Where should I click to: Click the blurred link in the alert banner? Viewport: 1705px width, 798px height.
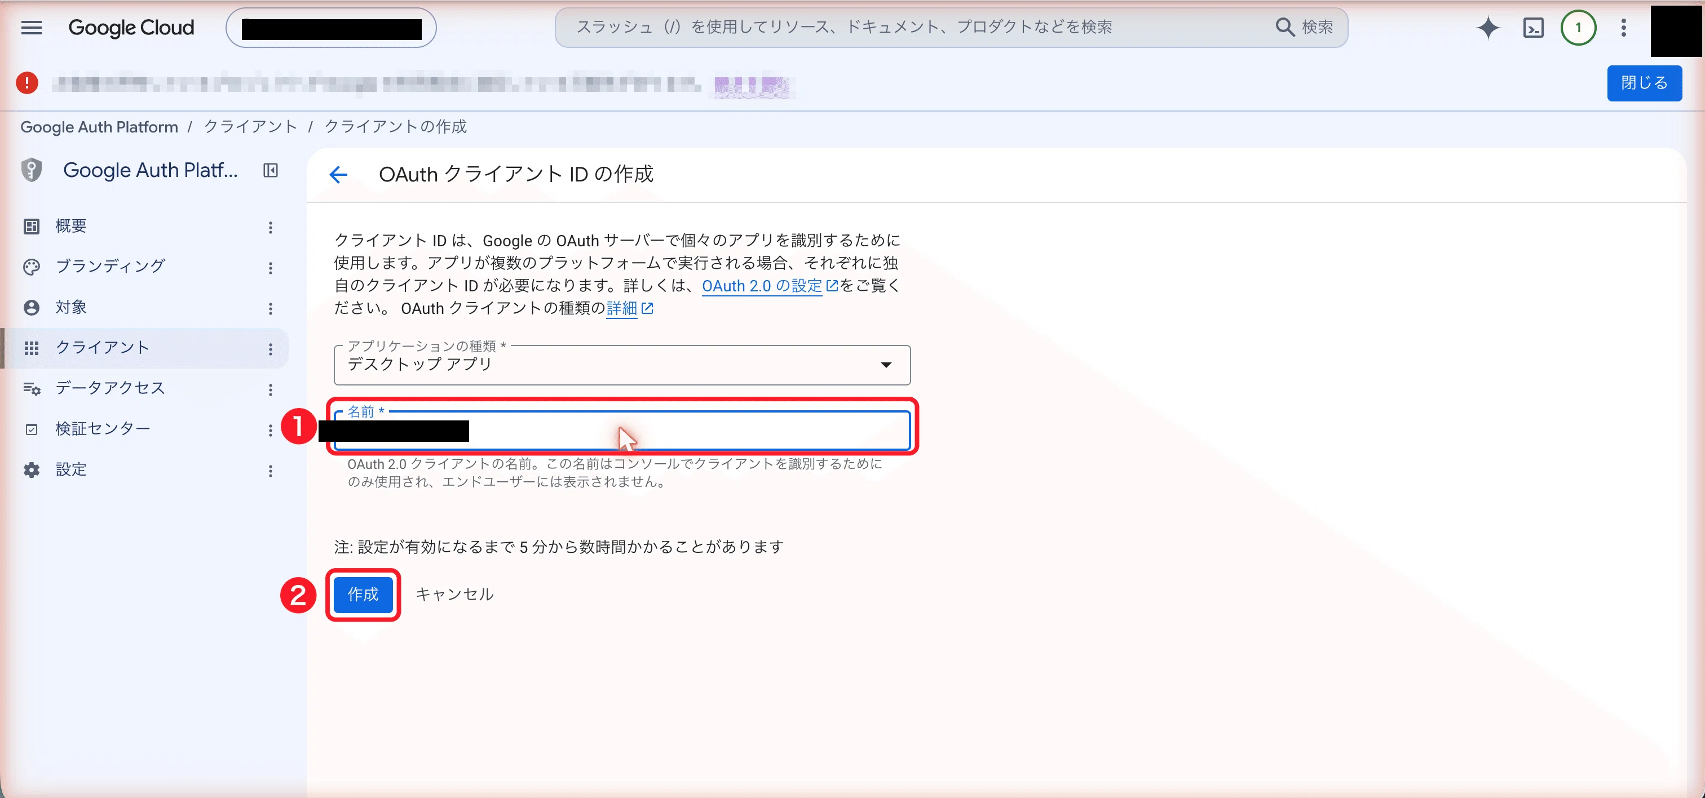tap(751, 85)
